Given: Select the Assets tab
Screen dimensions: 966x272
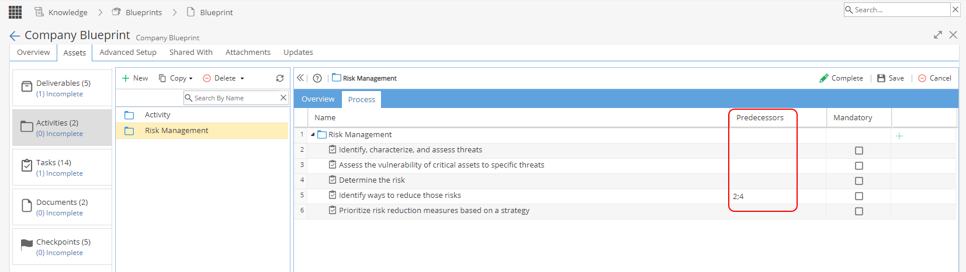Looking at the screenshot, I should click(x=75, y=53).
